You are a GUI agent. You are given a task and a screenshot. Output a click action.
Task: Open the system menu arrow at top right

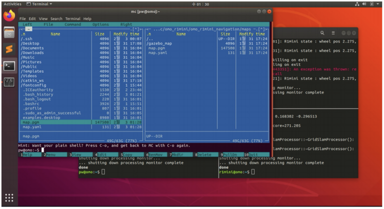(378, 4)
